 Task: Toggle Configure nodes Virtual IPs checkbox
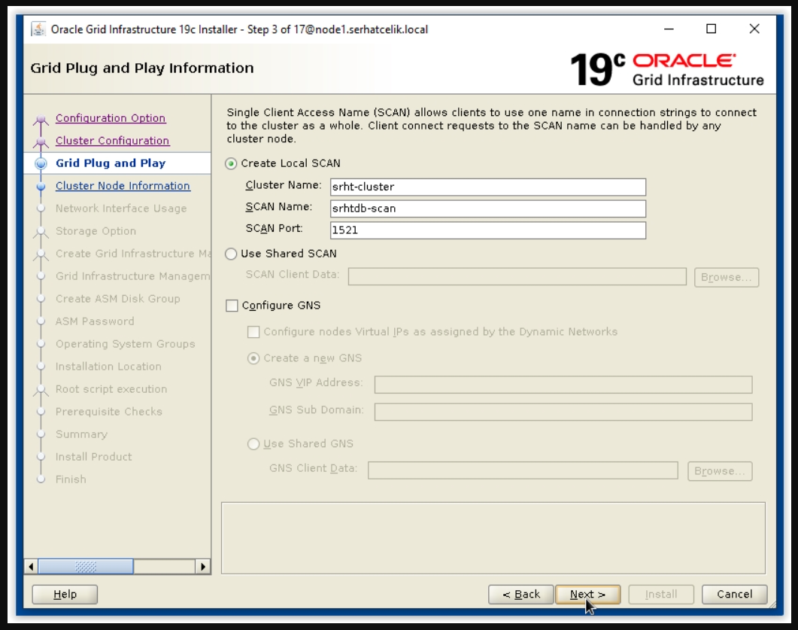click(253, 332)
